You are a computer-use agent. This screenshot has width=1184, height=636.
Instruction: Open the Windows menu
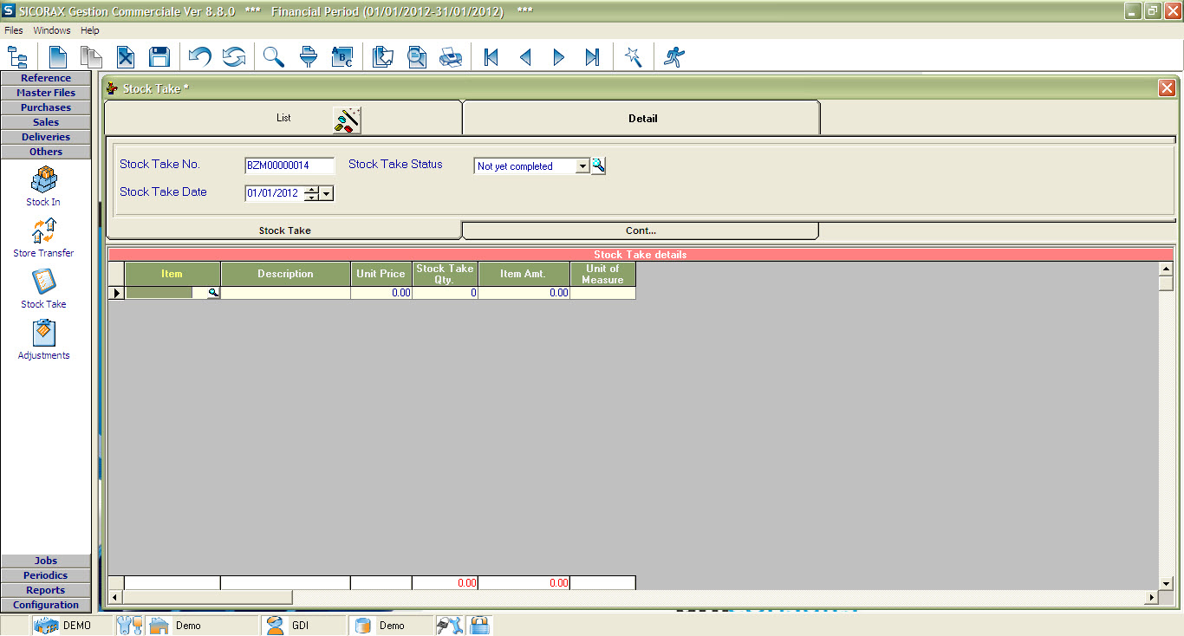pos(52,30)
